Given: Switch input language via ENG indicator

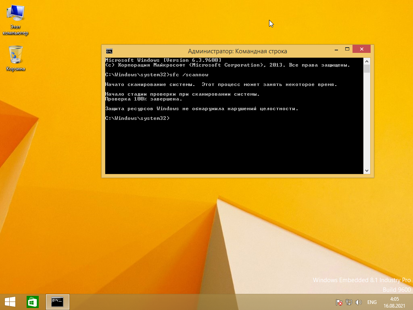Looking at the screenshot, I should point(372,302).
